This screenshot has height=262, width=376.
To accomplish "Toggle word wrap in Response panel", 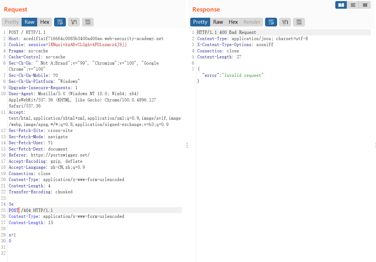I will pos(271,22).
